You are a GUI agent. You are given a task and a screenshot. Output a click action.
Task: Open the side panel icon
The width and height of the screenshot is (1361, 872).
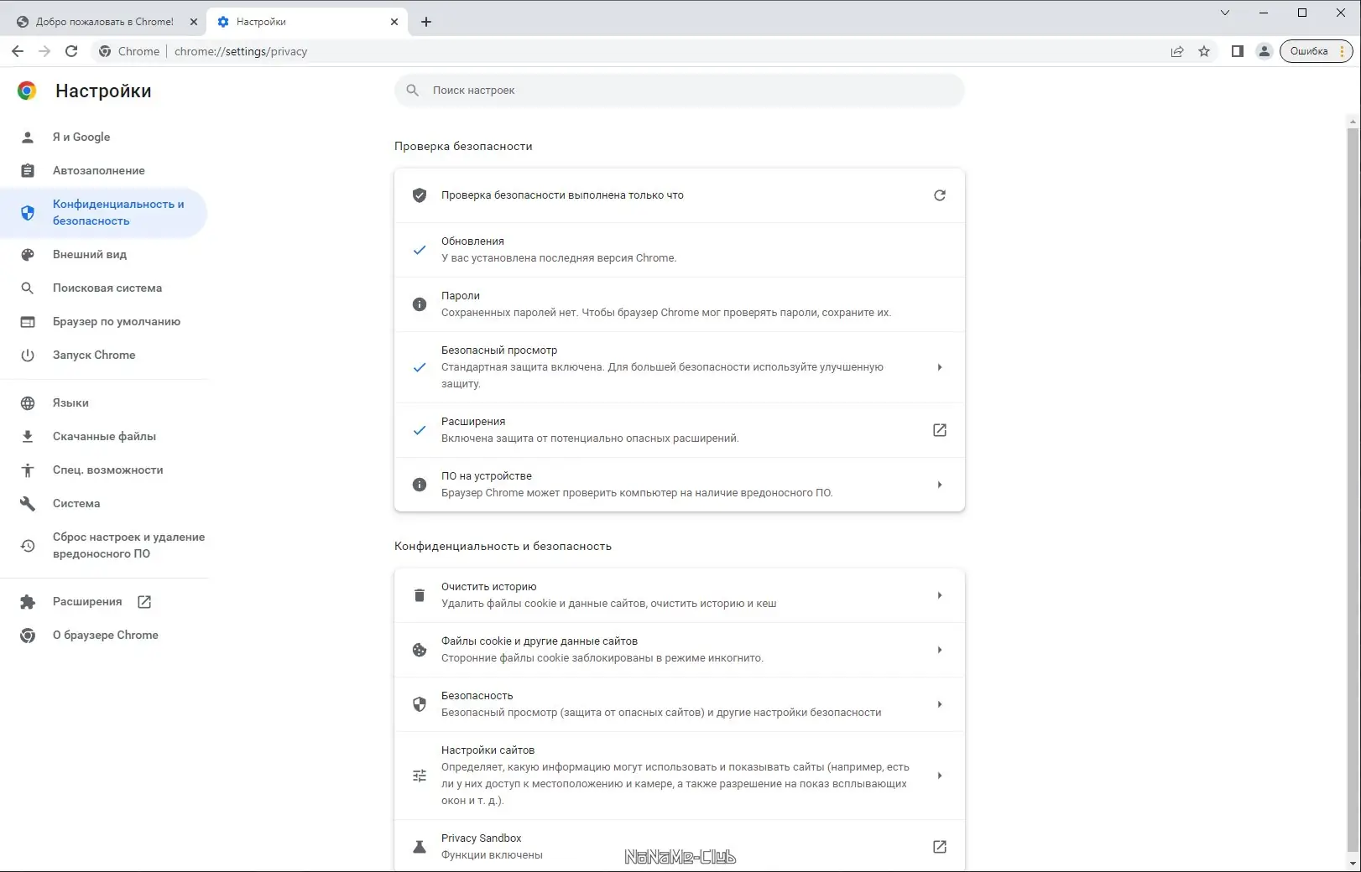(x=1237, y=51)
